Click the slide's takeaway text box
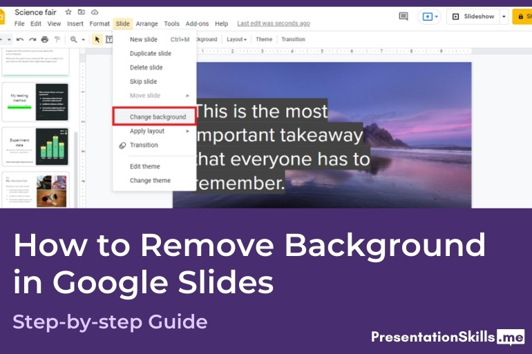This screenshot has height=354, width=532. [283, 147]
